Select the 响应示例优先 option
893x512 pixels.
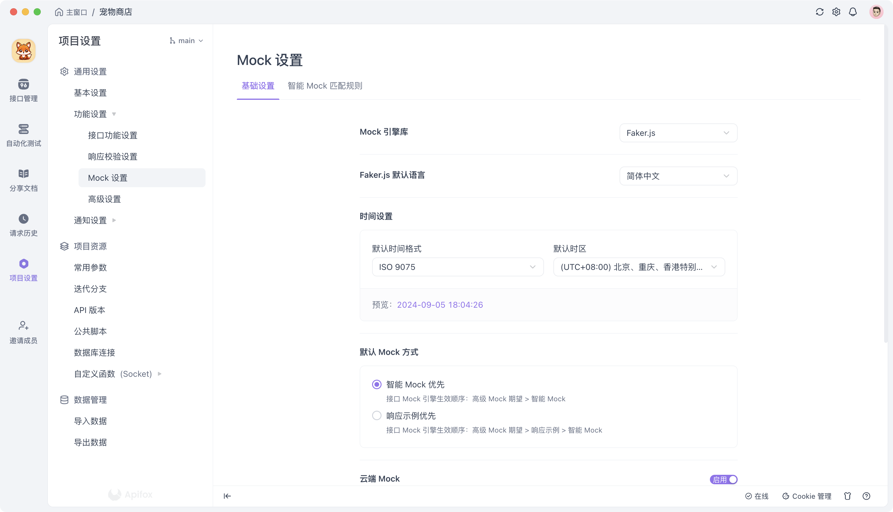(x=377, y=415)
